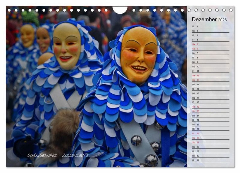Click the Do 31 last date row

coord(210,160)
